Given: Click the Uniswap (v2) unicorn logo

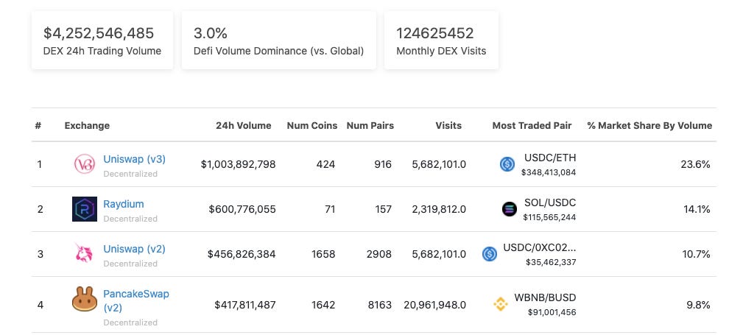Looking at the screenshot, I should click(x=85, y=254).
